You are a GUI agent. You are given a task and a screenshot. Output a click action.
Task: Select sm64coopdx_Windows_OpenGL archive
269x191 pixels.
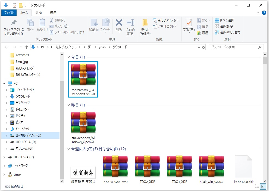(x=83, y=127)
